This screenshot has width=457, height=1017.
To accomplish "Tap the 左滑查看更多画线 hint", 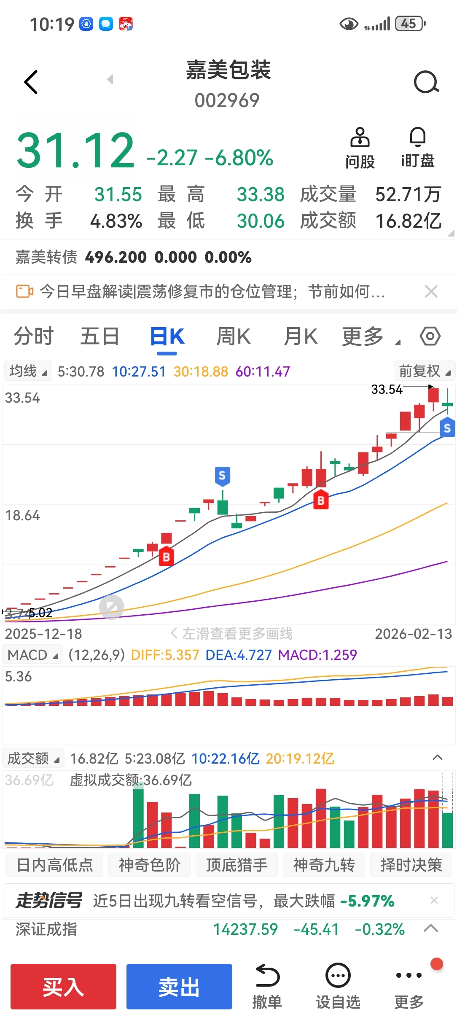I will click(231, 633).
